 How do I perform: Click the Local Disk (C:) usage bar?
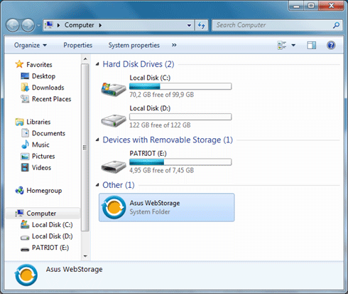click(x=180, y=86)
